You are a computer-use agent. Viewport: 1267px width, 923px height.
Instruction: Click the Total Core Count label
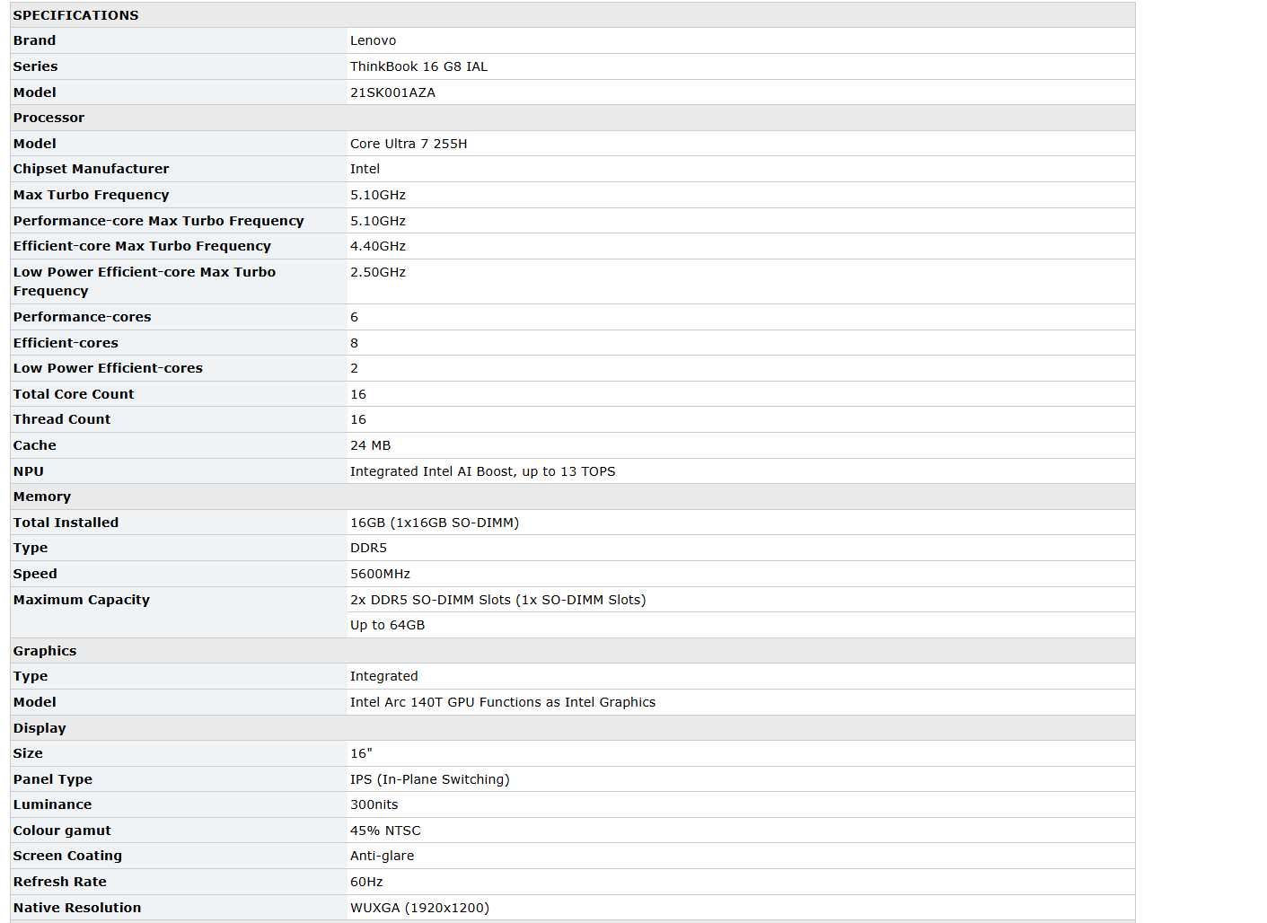coord(74,394)
